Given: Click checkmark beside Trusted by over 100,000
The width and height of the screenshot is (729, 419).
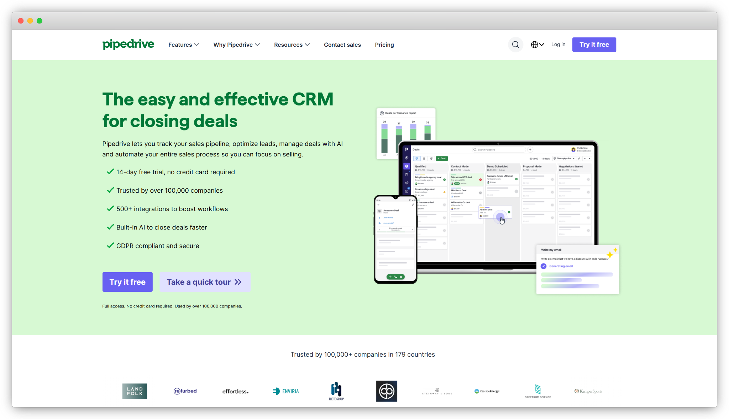Looking at the screenshot, I should [x=110, y=190].
